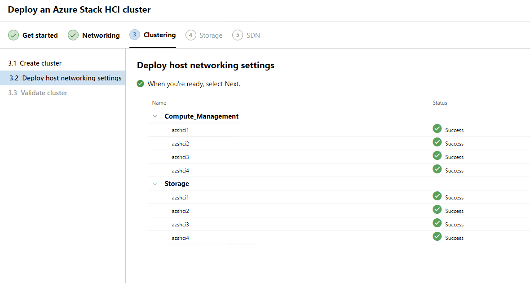Sort by the Name column header
Viewport: 530px width, 283px height.
click(x=159, y=103)
